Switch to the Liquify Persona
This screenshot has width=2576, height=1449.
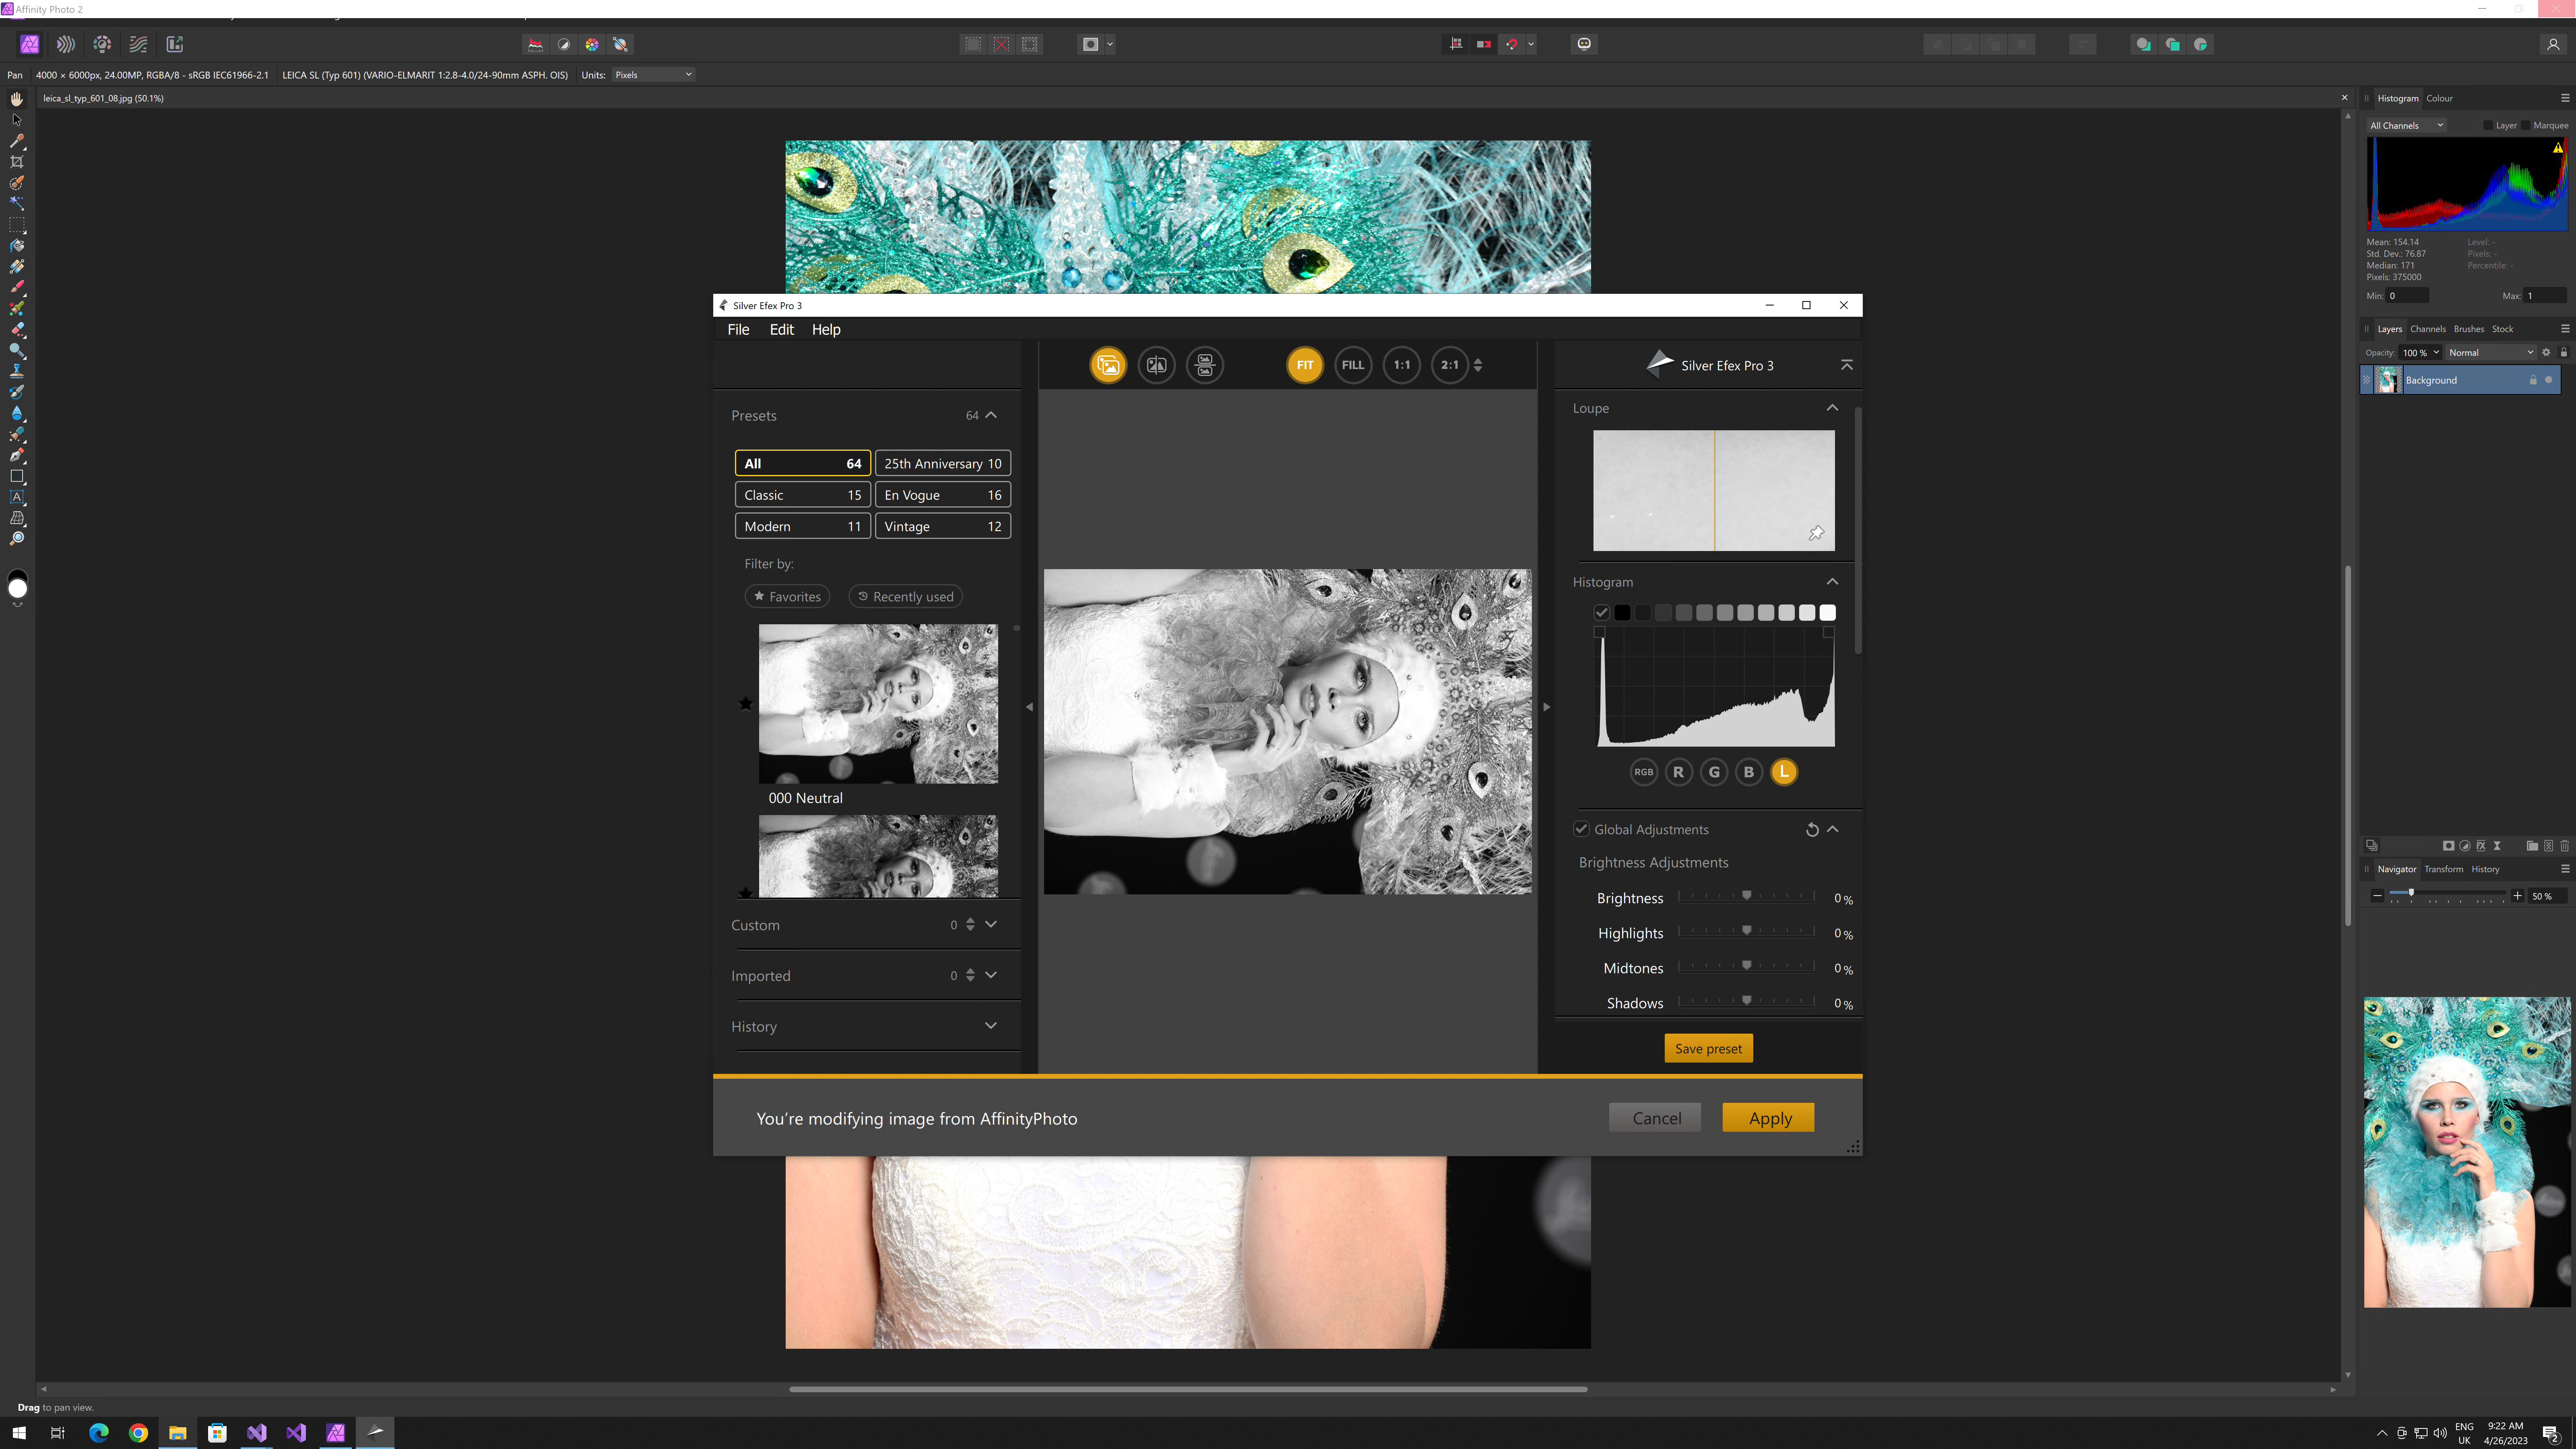pyautogui.click(x=66, y=44)
